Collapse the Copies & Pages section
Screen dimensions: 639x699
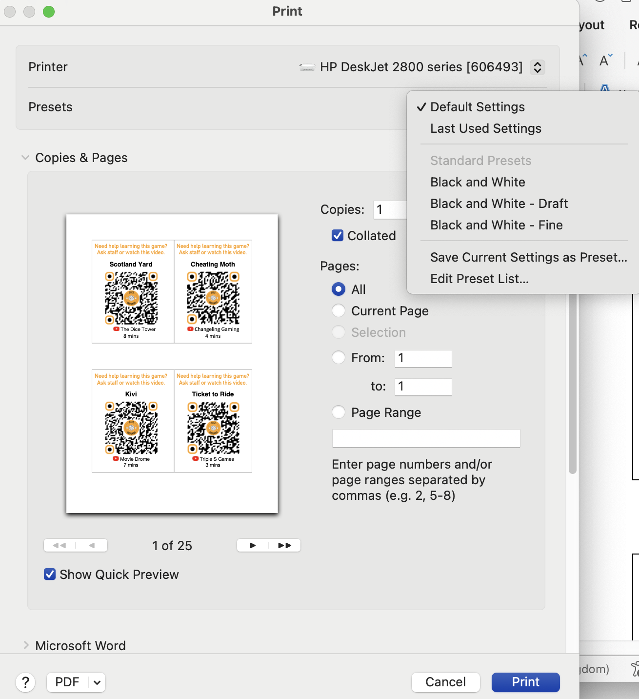click(25, 158)
